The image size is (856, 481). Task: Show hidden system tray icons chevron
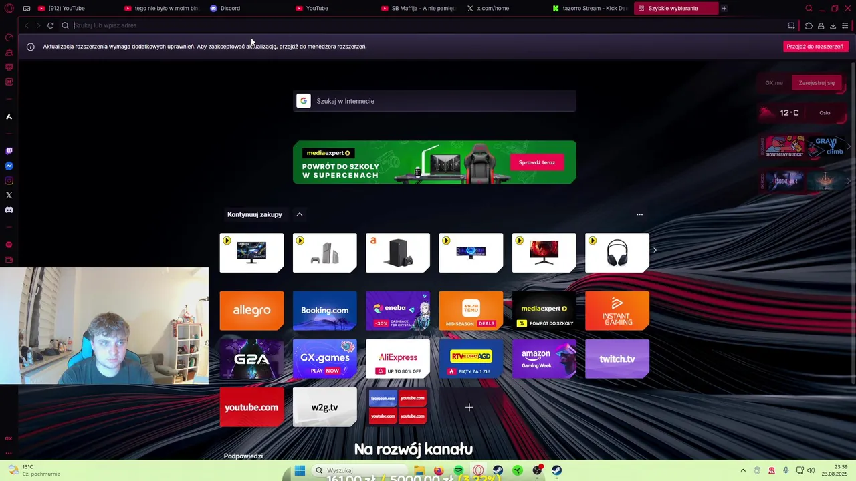742,470
